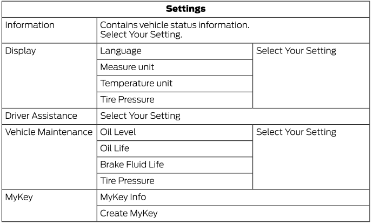Click 'Select Your Setting' in Vehicle Maintenance row
Screen dimensions: 373x224
tap(296, 132)
